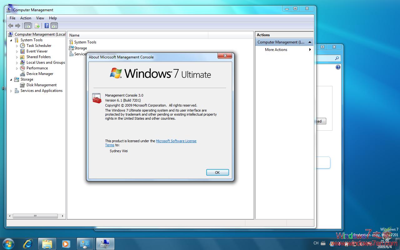This screenshot has height=250, width=400.
Task: Click the Actions pane header text
Action: [x=263, y=35]
